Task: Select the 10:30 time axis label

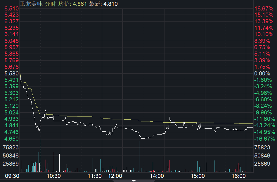Action: tap(53, 176)
